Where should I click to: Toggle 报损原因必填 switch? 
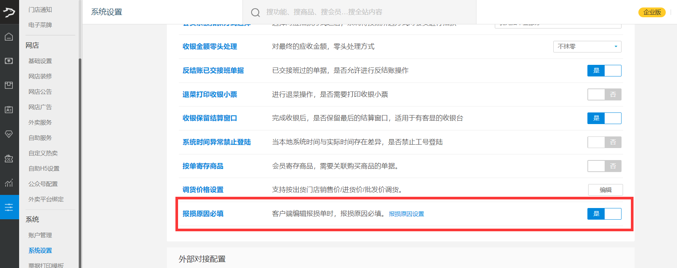pyautogui.click(x=604, y=214)
